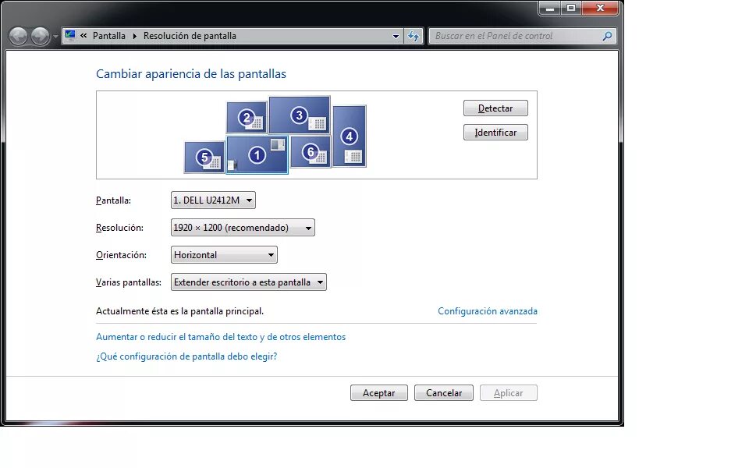Image resolution: width=749 pixels, height=468 pixels.
Task: Click the disabled Aplicar button
Action: point(508,392)
